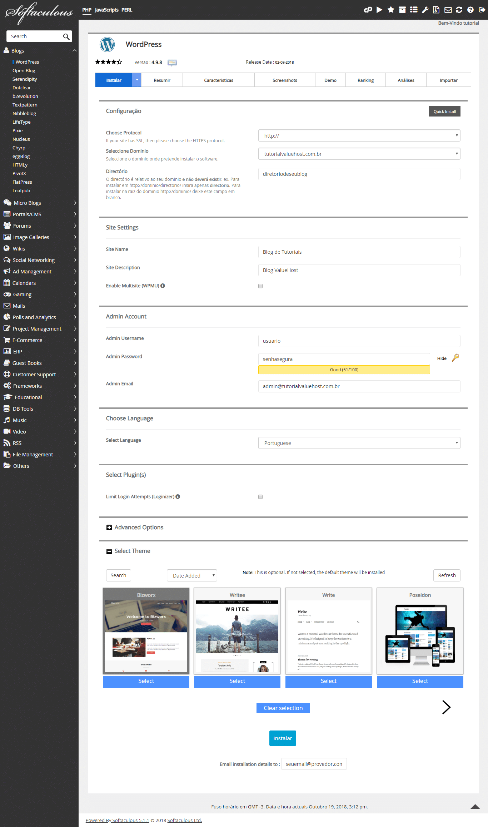Check Limit Login Attempts (Loginizer)
This screenshot has width=488, height=827.
tap(260, 497)
